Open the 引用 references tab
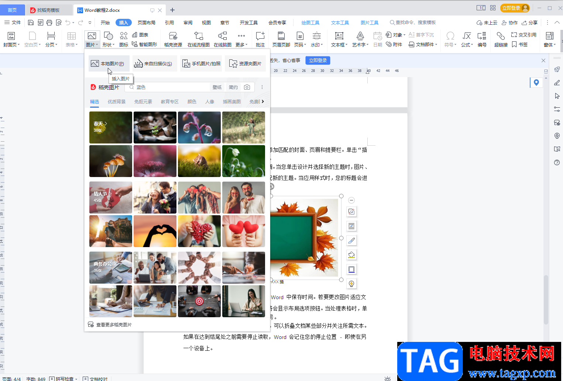 (x=169, y=22)
